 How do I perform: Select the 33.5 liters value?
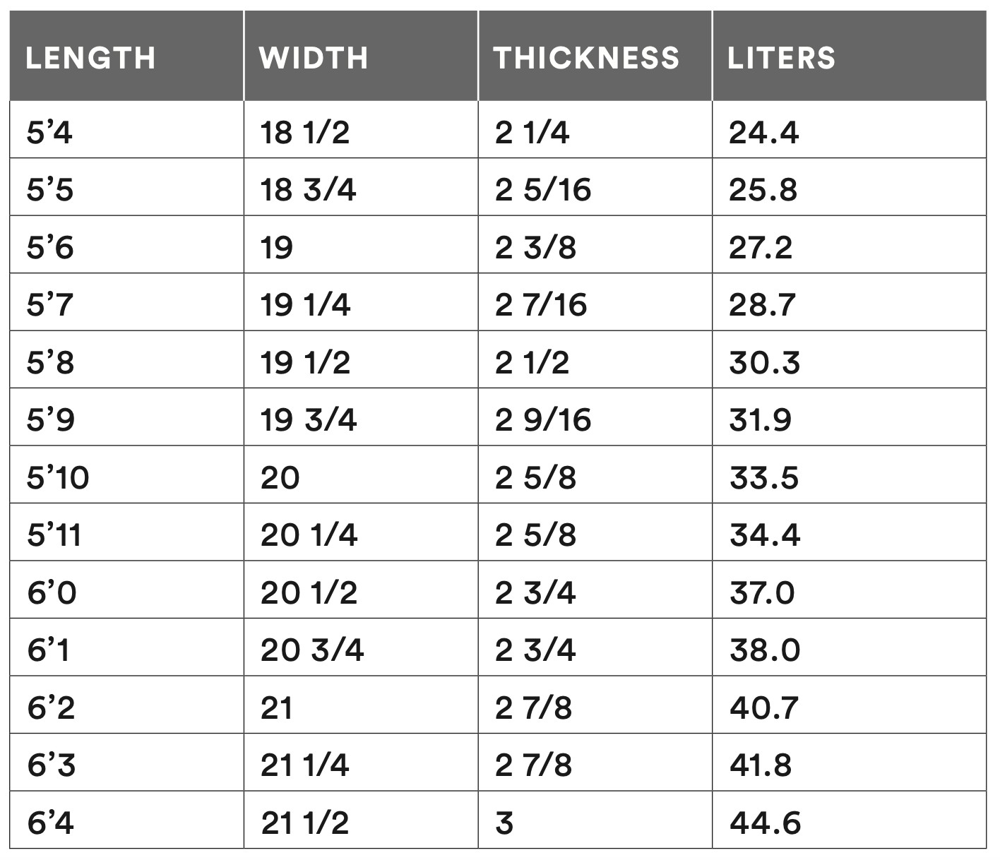pyautogui.click(x=763, y=478)
